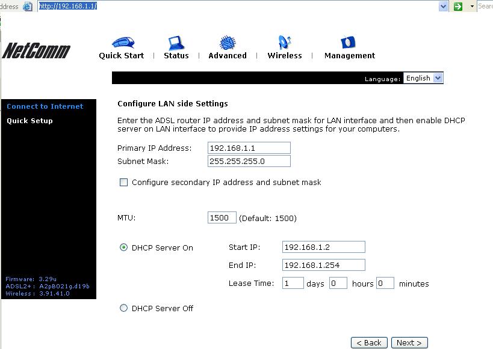Click the Lease Time minutes field
The width and height of the screenshot is (493, 349).
(x=385, y=283)
